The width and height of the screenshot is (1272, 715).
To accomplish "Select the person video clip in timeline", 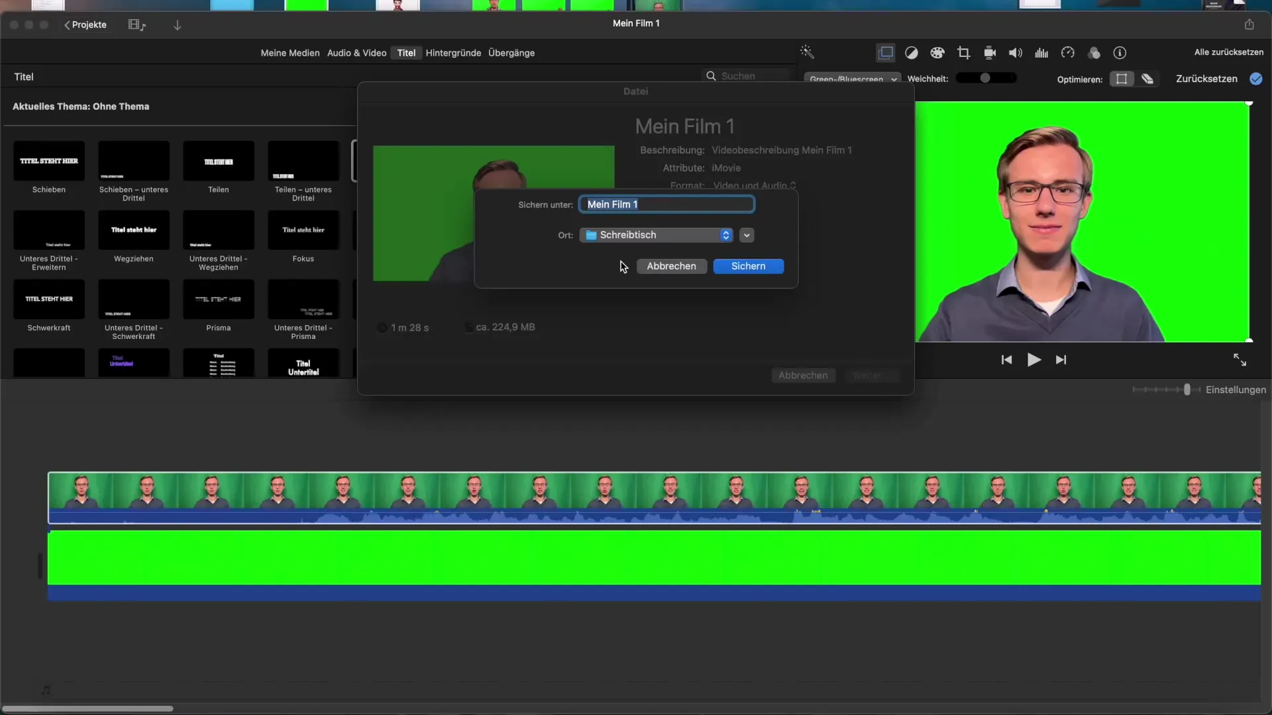I will 654,498.
